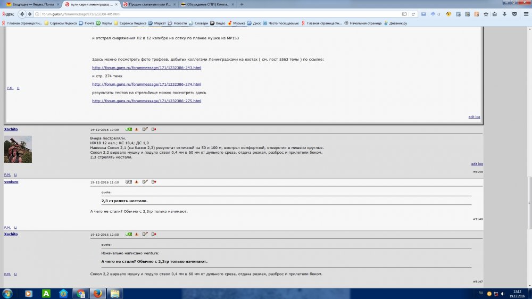Click the address bar URL field

213,14
